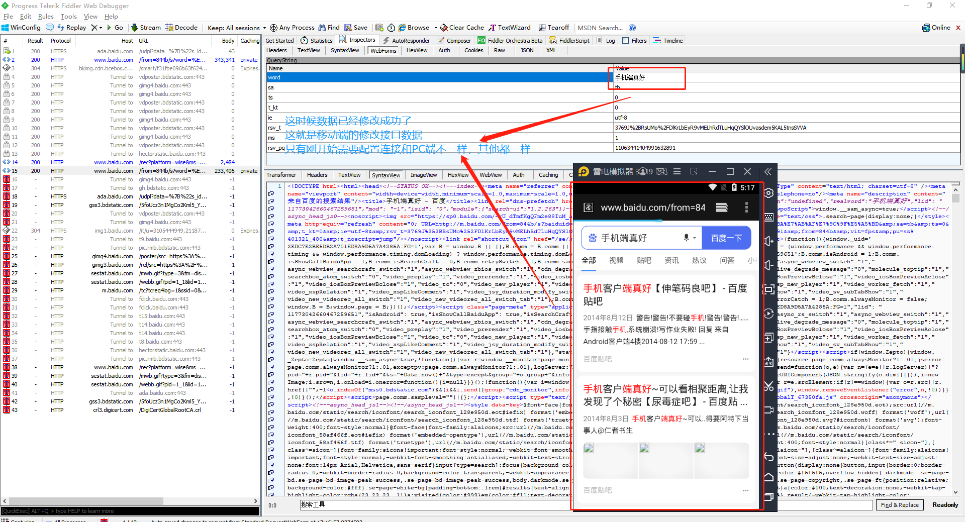Click emulator Android back button
Viewport: 965px width, 522px height.
point(768,457)
